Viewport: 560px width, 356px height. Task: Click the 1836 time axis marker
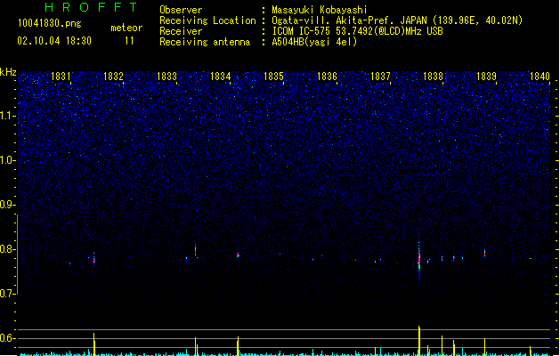pyautogui.click(x=327, y=77)
